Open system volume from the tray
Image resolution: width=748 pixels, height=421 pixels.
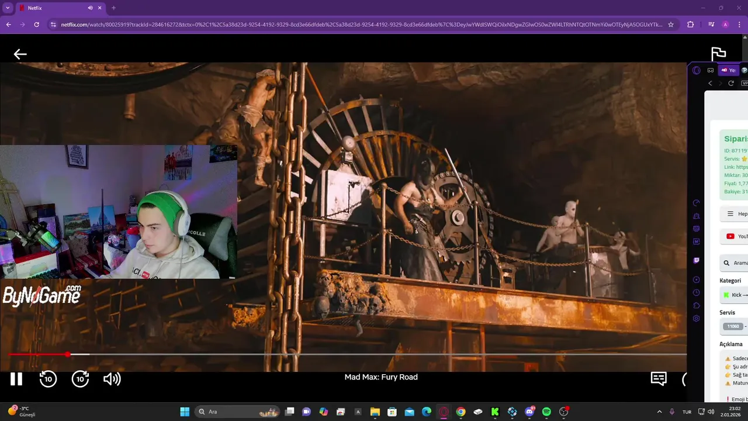pos(711,412)
